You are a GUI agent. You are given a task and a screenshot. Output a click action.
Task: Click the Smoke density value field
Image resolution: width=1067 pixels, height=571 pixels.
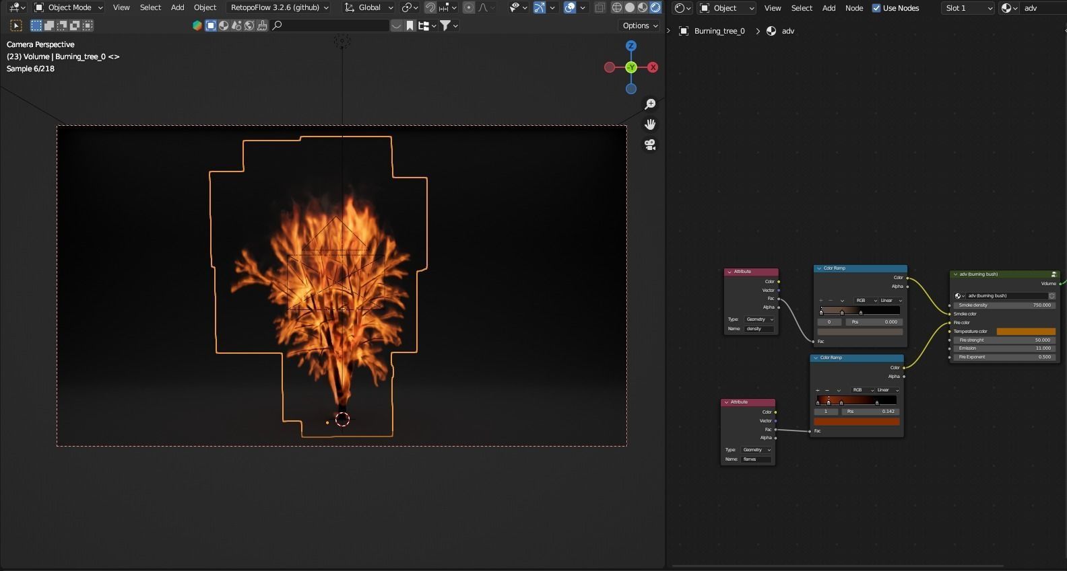point(1004,305)
